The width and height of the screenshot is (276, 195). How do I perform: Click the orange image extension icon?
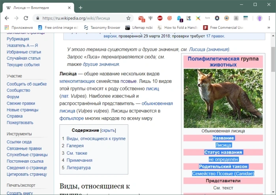coord(227,18)
